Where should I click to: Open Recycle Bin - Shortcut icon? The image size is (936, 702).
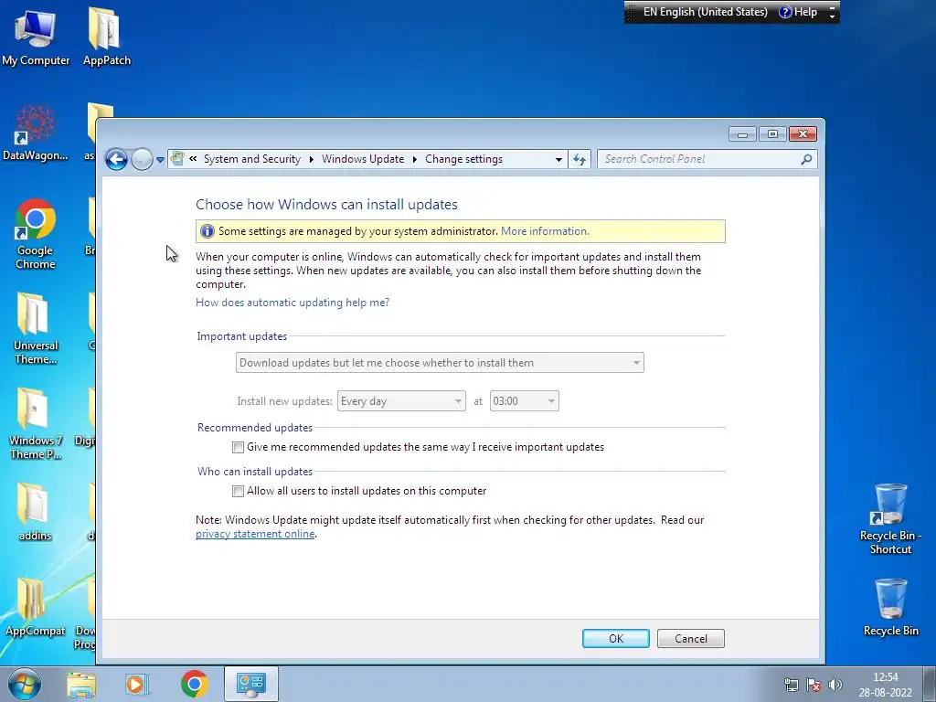[x=890, y=519]
